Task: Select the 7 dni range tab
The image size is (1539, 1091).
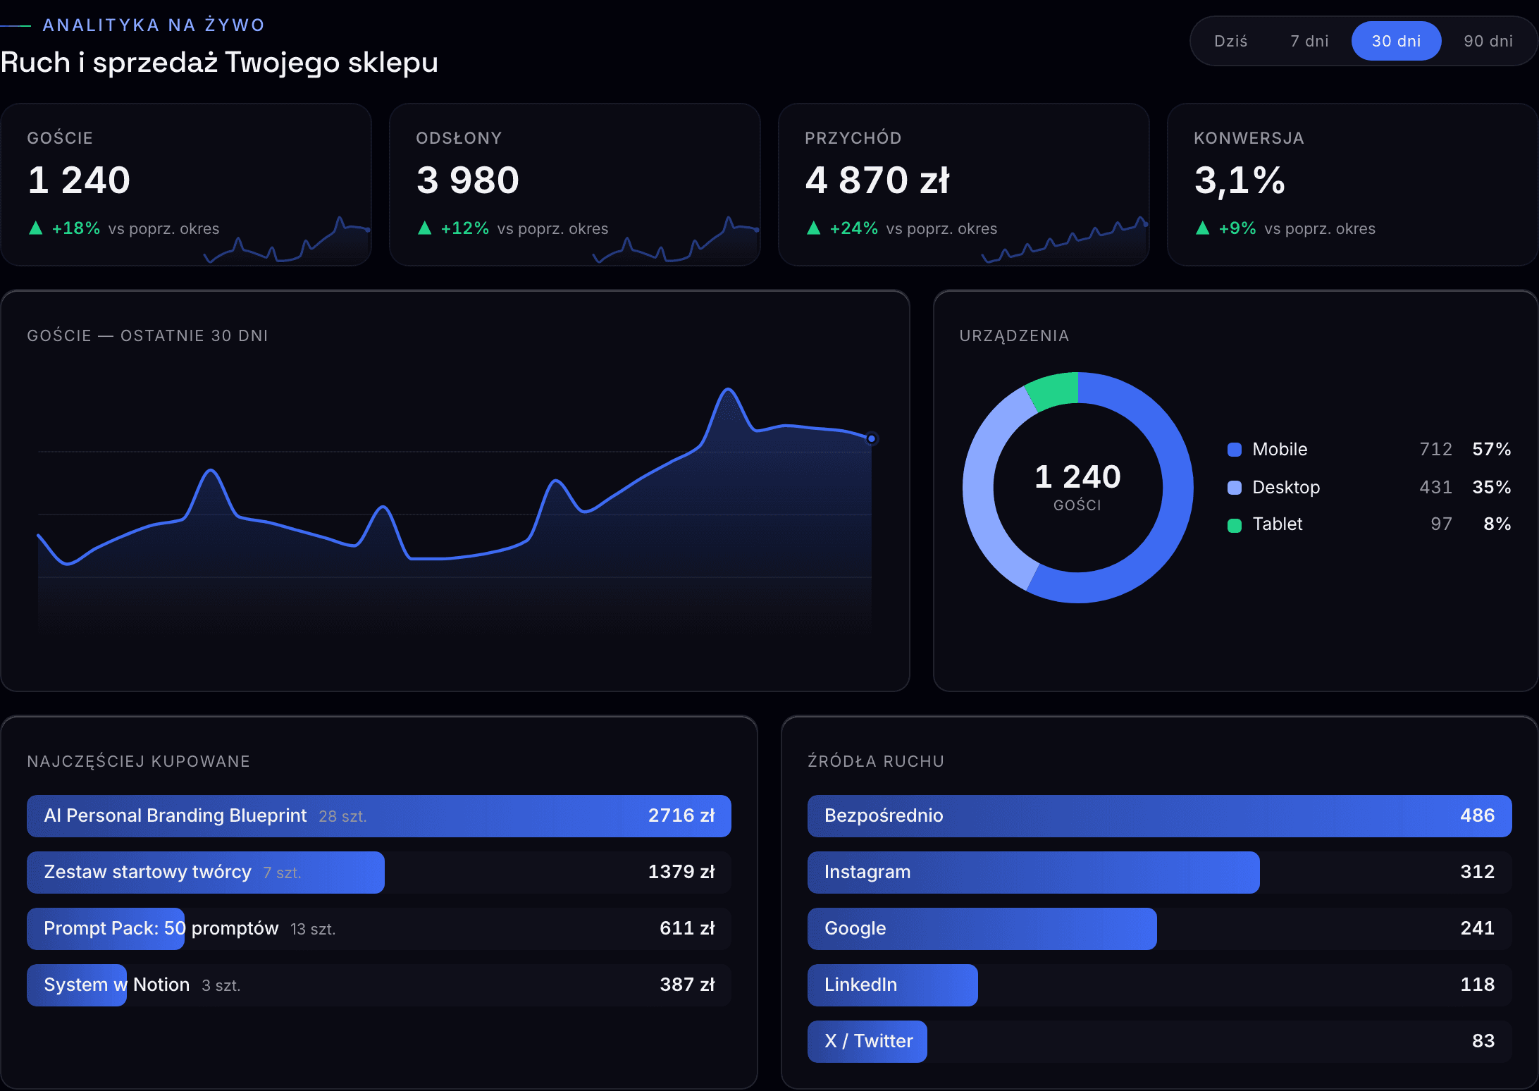Action: 1309,41
